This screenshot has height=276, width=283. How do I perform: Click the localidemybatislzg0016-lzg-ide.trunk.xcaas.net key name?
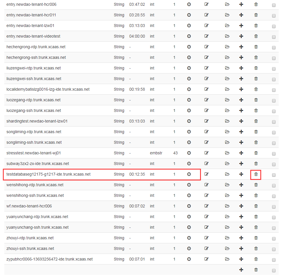[x=48, y=89]
